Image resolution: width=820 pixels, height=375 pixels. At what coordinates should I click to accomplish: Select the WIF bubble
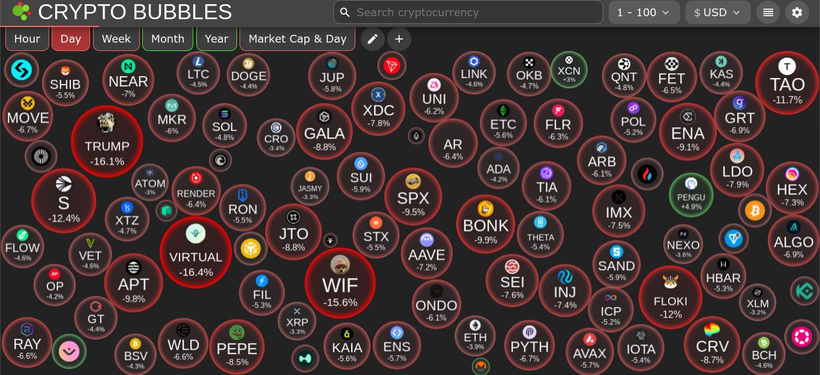point(340,283)
